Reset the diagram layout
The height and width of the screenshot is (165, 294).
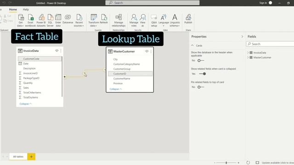248,163
